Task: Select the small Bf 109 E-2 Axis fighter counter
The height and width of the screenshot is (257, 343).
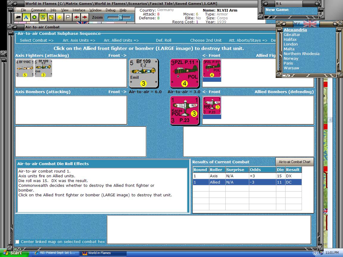Action: pos(43,68)
